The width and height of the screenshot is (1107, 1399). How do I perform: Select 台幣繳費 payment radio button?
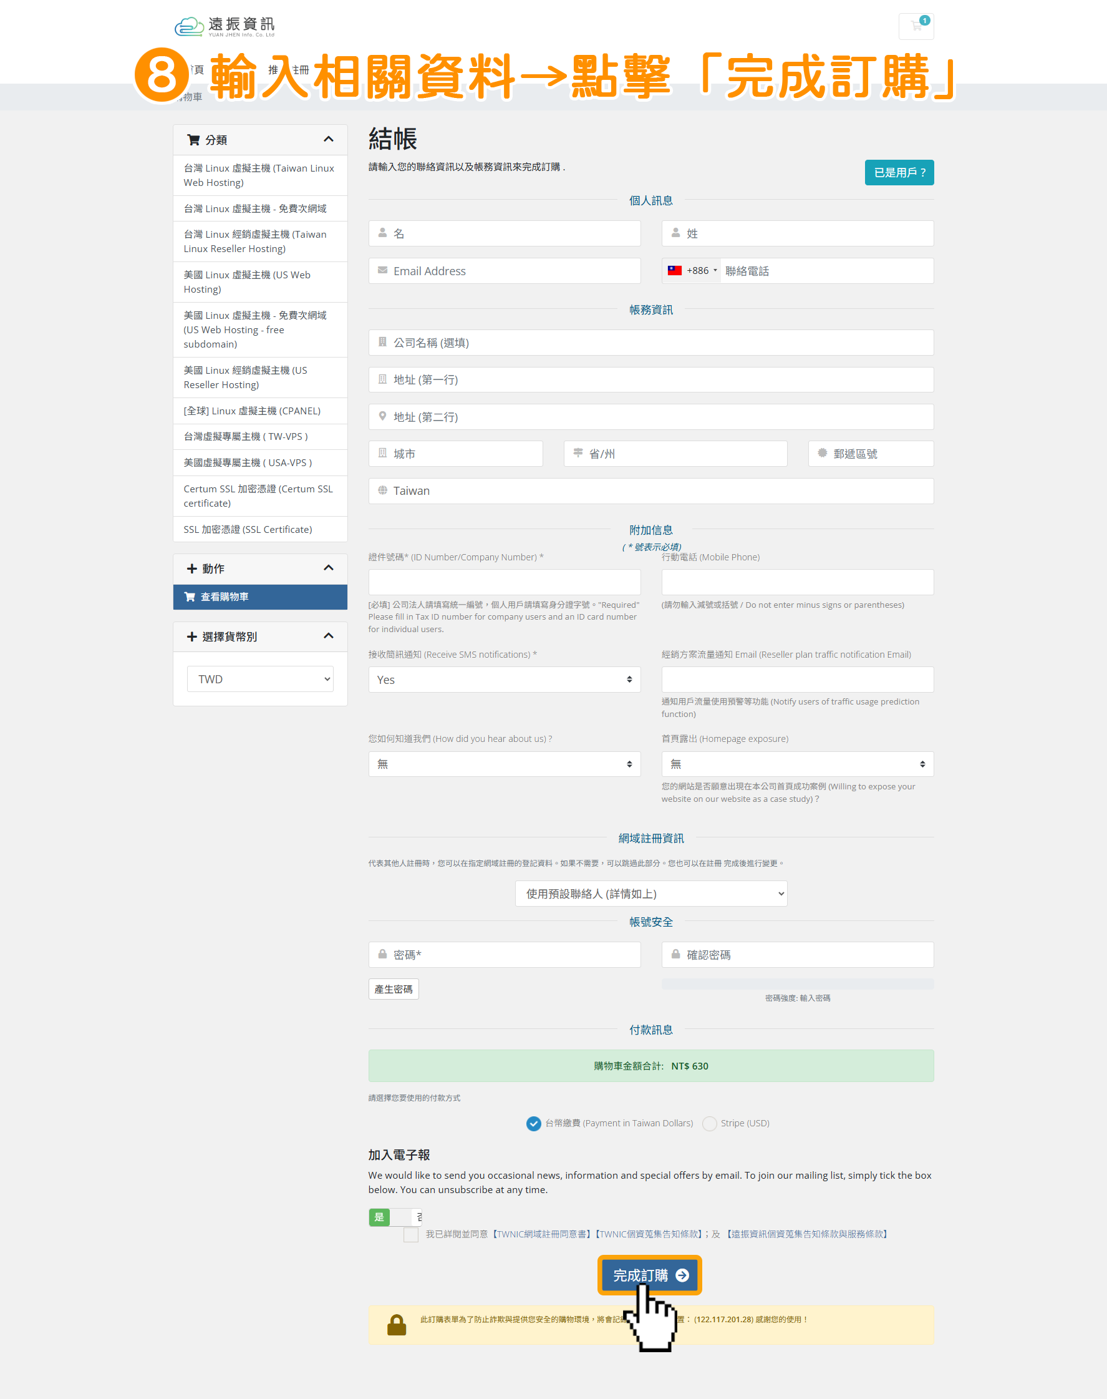533,1123
